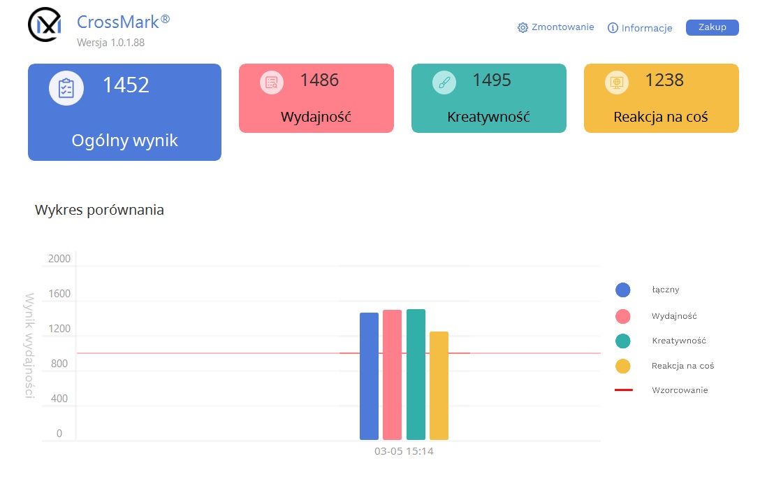The width and height of the screenshot is (767, 477).
Task: Toggle the Wzorcowanie reference line legend
Action: point(662,390)
